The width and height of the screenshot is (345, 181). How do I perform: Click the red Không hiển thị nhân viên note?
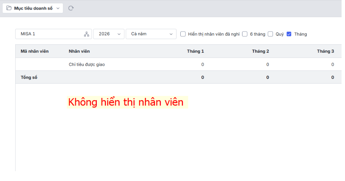(x=126, y=102)
